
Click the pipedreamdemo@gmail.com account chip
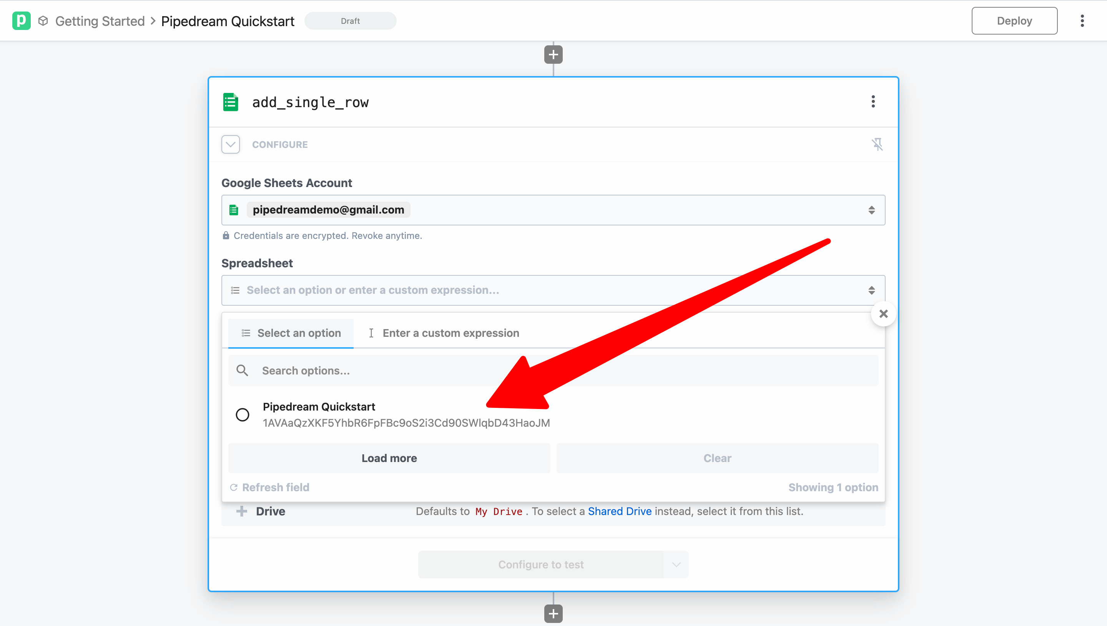pos(328,210)
